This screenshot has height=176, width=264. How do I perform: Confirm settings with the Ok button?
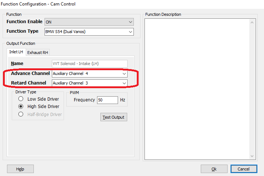214,169
